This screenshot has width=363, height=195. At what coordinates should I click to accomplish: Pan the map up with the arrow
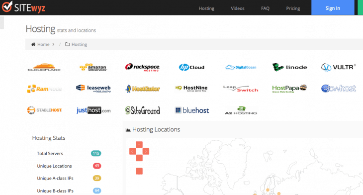point(139,145)
